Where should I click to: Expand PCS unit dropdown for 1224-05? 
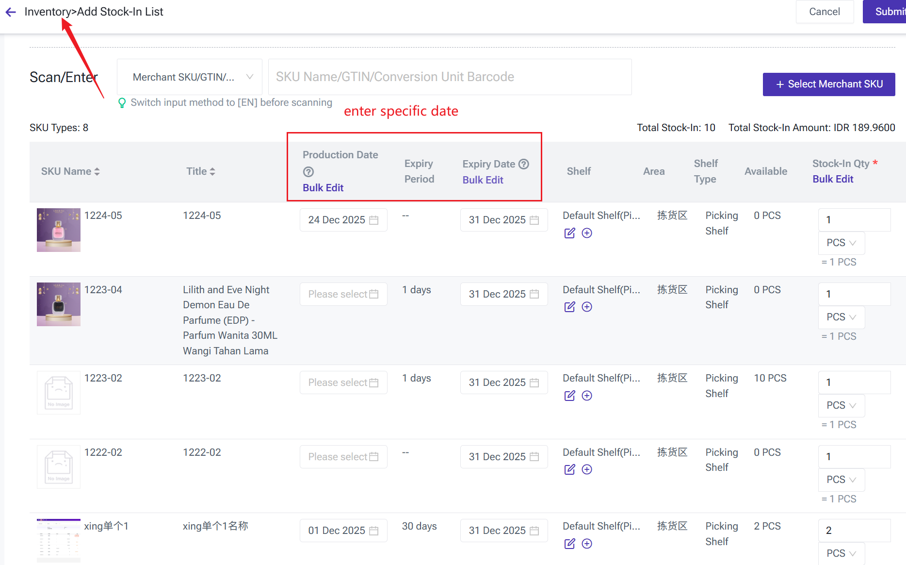(841, 243)
